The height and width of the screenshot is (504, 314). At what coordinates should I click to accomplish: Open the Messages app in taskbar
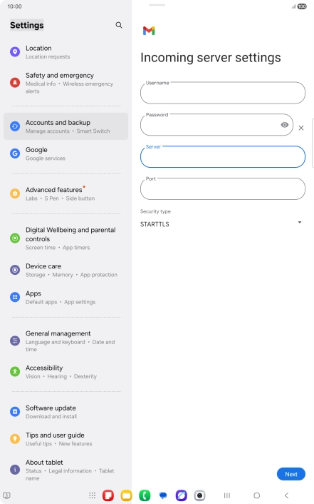pyautogui.click(x=163, y=495)
